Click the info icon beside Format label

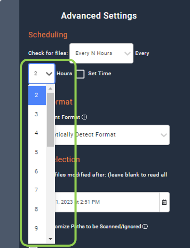(x=84, y=117)
